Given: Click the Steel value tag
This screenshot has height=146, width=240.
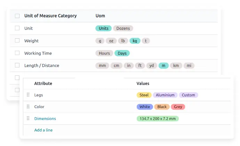Looking at the screenshot, I should 144,95.
